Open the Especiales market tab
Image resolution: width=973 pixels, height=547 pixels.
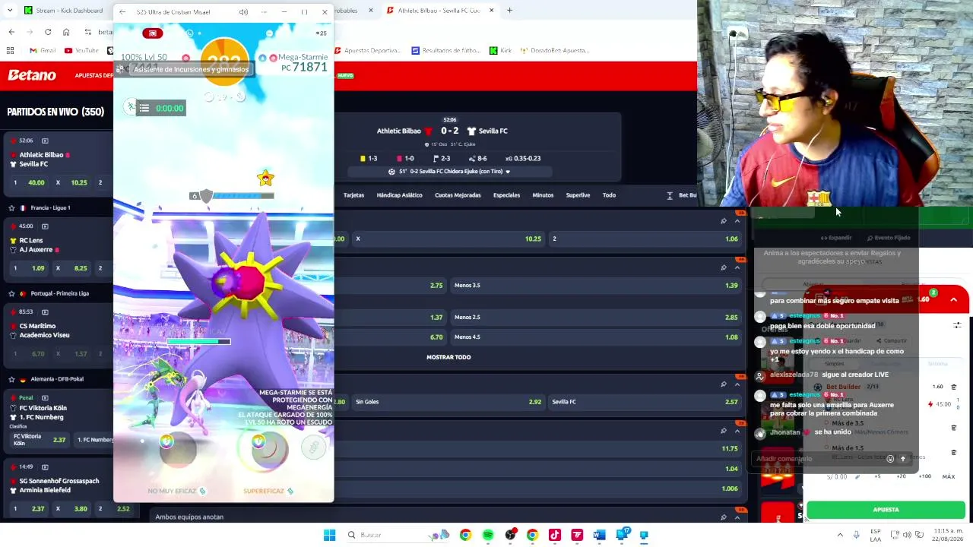tap(506, 195)
